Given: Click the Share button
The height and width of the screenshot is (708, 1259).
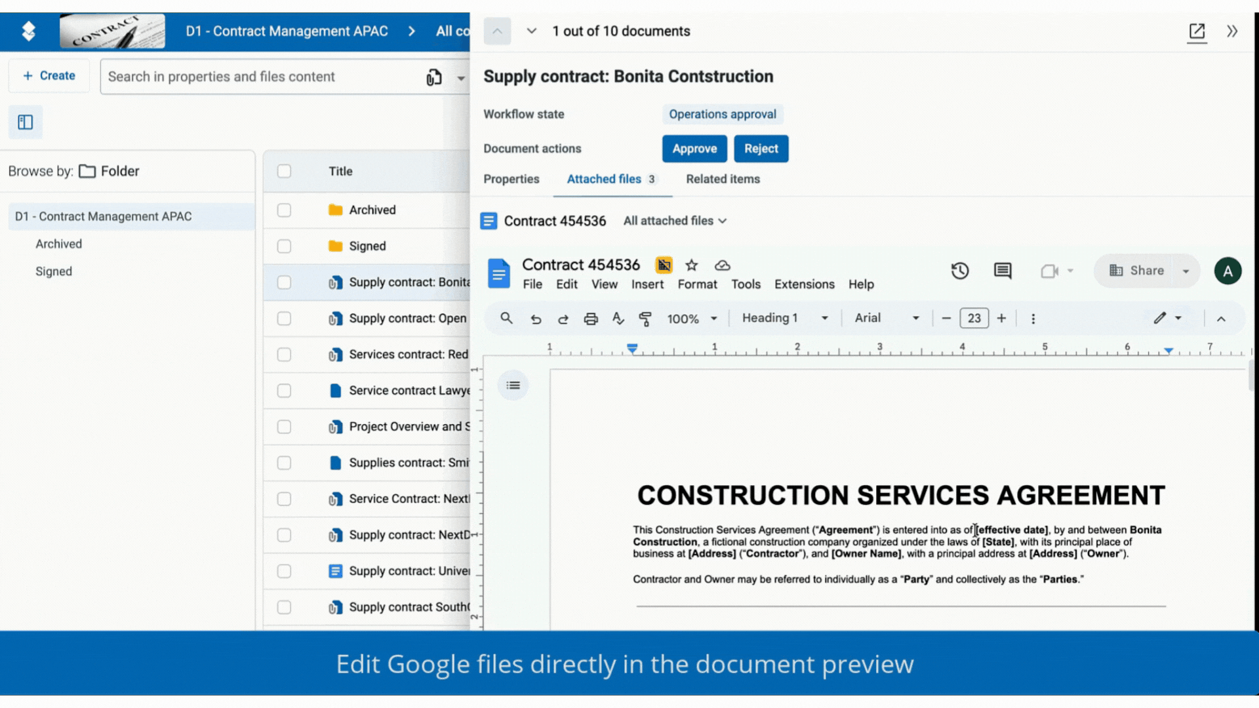Looking at the screenshot, I should [1137, 271].
